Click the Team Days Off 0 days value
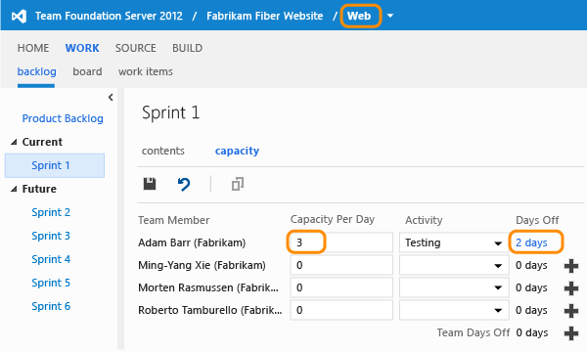 (531, 332)
